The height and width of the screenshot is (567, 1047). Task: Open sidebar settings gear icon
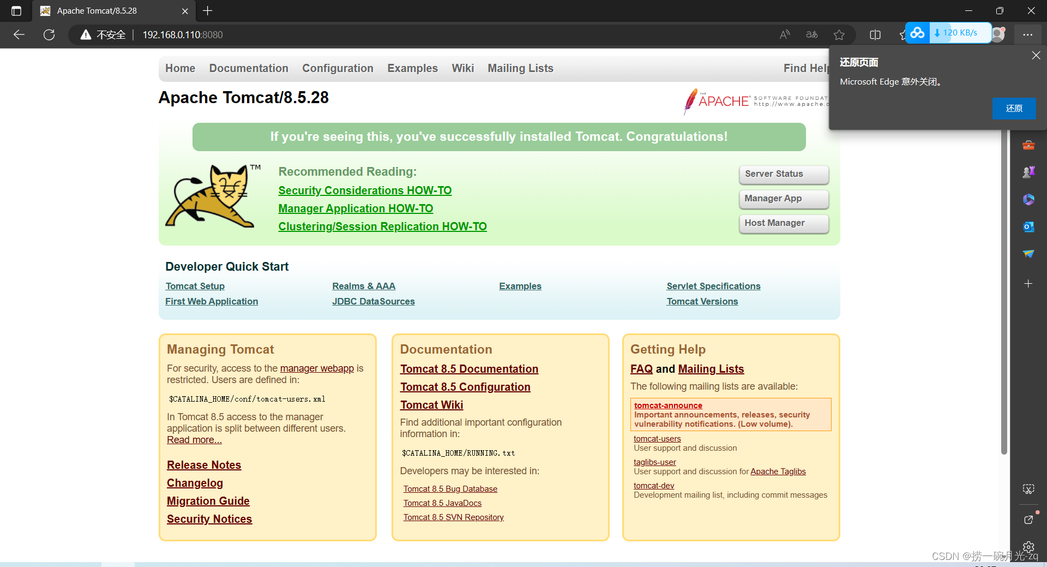pos(1028,547)
